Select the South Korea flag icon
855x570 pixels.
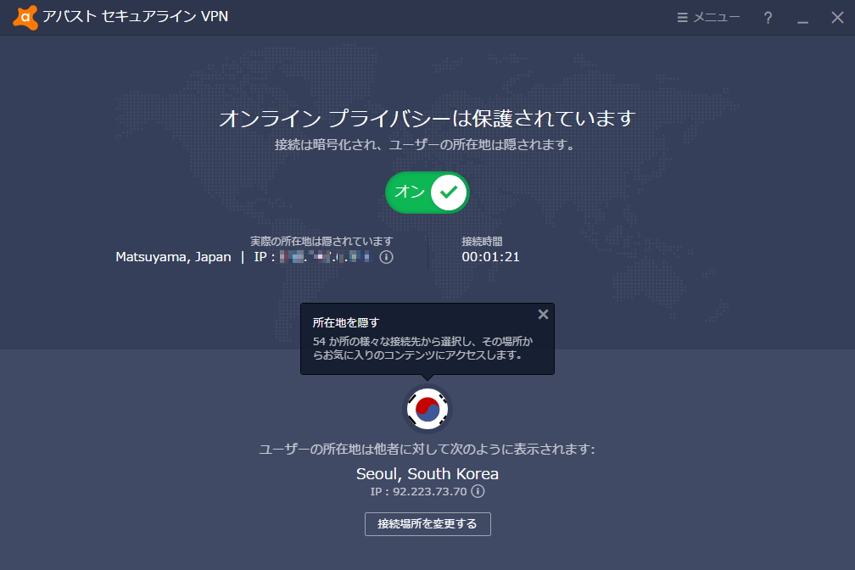pyautogui.click(x=427, y=408)
